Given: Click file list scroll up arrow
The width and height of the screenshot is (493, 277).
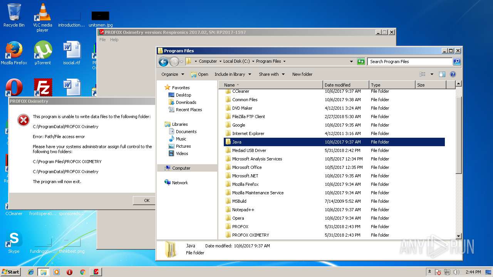Looking at the screenshot, I should click(x=458, y=83).
